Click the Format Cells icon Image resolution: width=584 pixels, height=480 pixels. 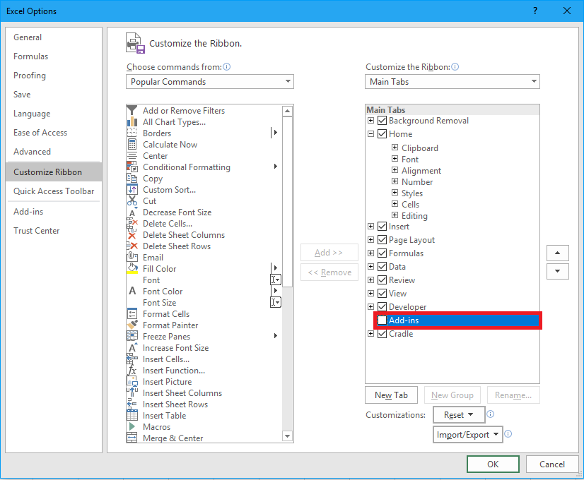click(132, 314)
